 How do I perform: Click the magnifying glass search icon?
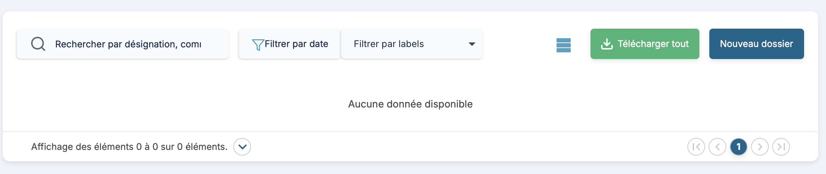[x=38, y=44]
